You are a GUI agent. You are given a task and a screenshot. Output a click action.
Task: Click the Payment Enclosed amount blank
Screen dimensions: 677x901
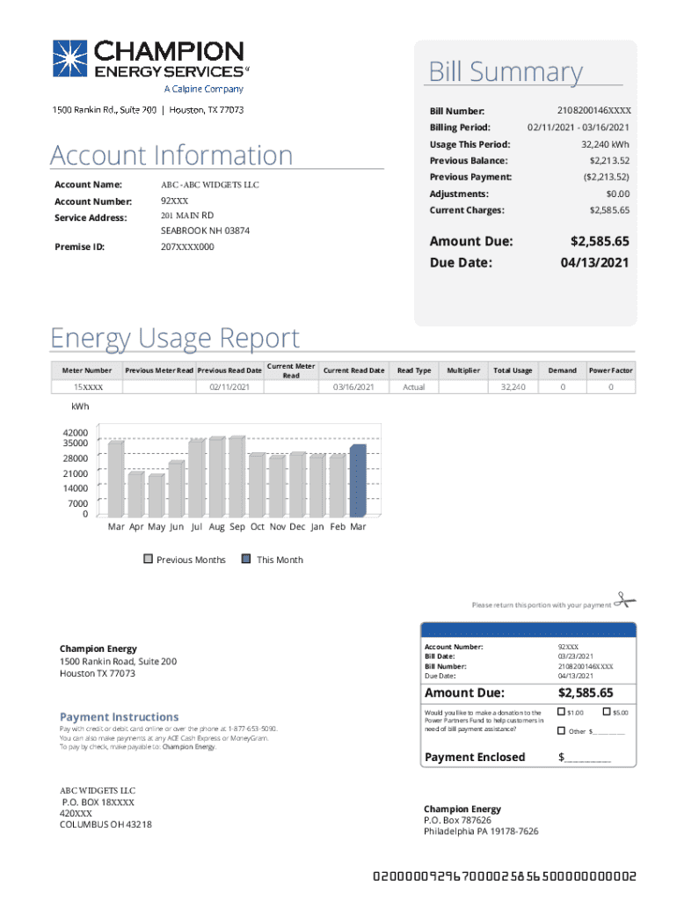(x=588, y=758)
